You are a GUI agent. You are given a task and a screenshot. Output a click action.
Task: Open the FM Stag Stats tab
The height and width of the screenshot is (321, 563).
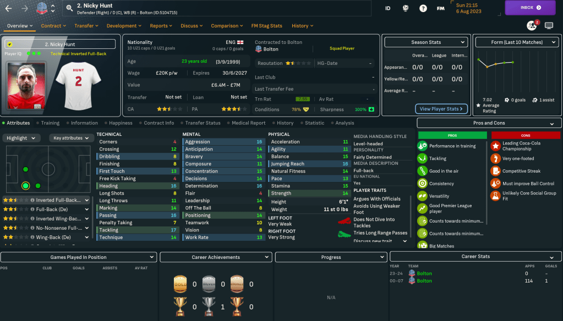point(266,26)
